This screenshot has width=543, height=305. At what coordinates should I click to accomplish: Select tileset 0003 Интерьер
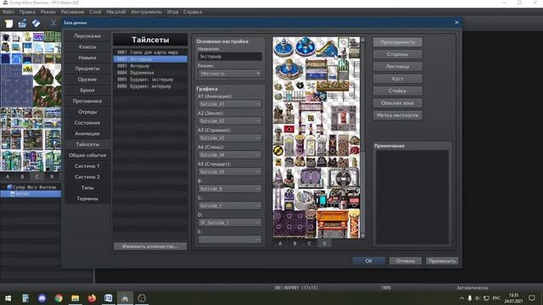[x=150, y=66]
